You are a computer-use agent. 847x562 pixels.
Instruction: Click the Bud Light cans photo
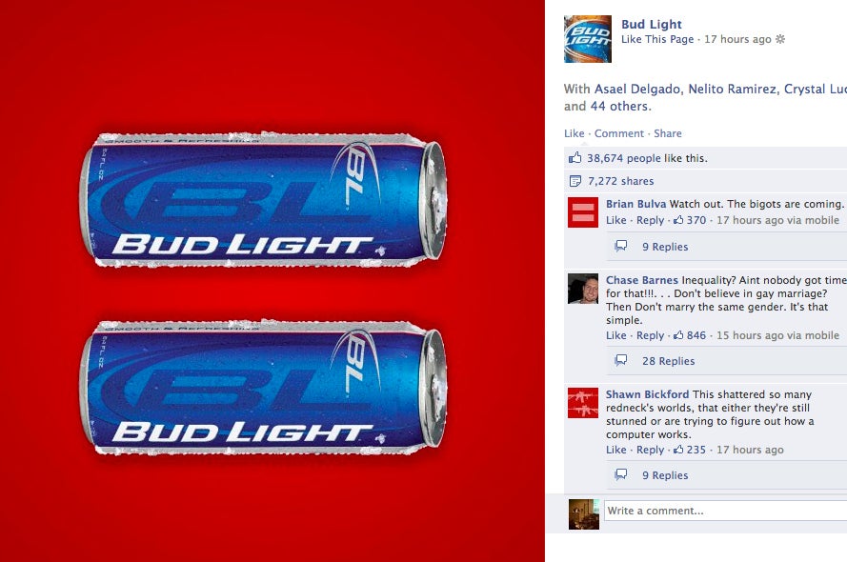[272, 281]
